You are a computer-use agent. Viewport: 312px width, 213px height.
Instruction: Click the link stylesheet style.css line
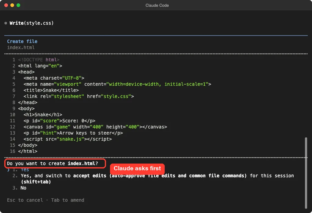(x=79, y=96)
